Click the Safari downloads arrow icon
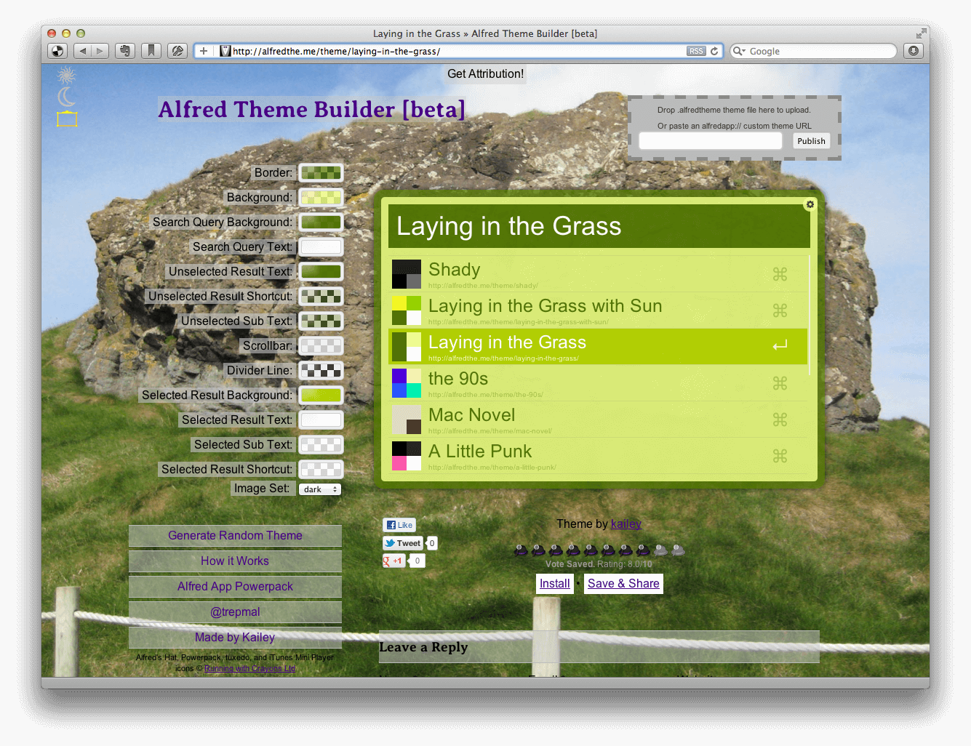This screenshot has height=746, width=971. click(914, 51)
